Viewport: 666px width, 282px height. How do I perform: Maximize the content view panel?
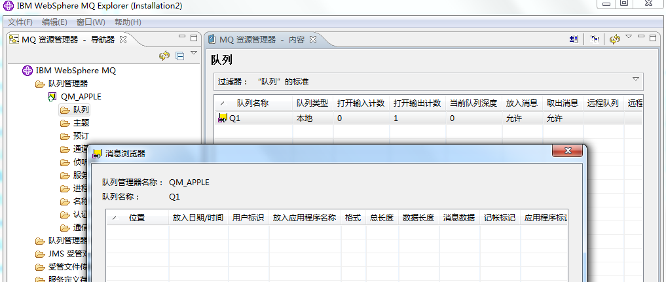(x=654, y=38)
